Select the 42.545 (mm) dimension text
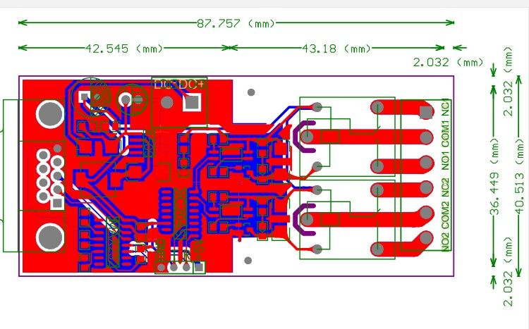 [124, 49]
